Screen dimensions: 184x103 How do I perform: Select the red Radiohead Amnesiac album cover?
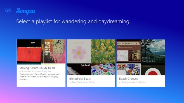(29, 52)
